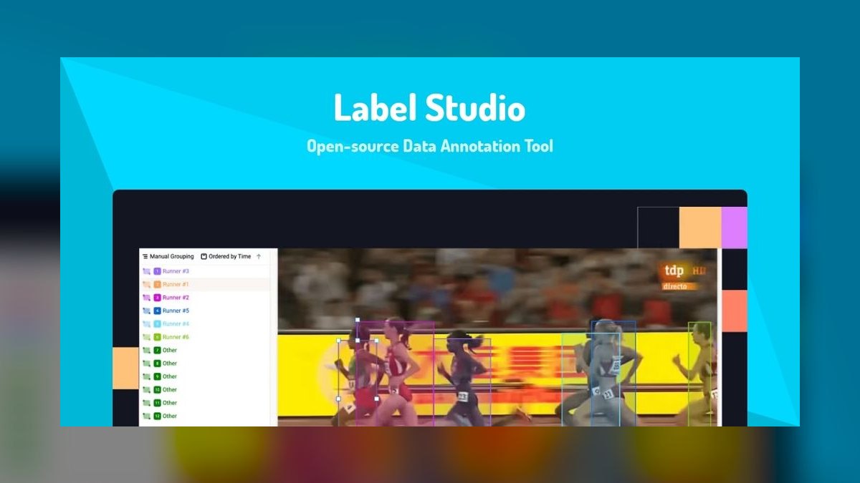Click region icon beside Other 8
The height and width of the screenshot is (483, 860).
pyautogui.click(x=146, y=364)
